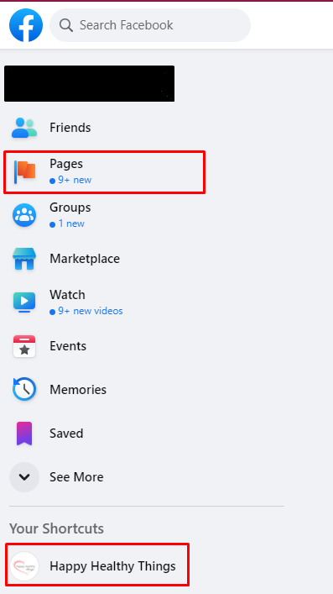Click the Marketplace storefront icon
Image resolution: width=333 pixels, height=594 pixels.
tap(24, 259)
